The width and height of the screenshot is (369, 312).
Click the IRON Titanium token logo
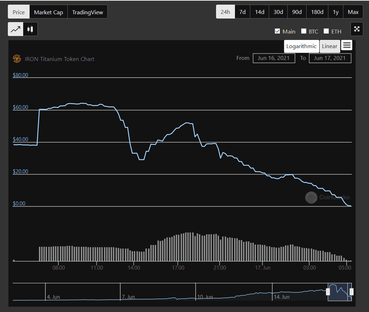[x=17, y=59]
